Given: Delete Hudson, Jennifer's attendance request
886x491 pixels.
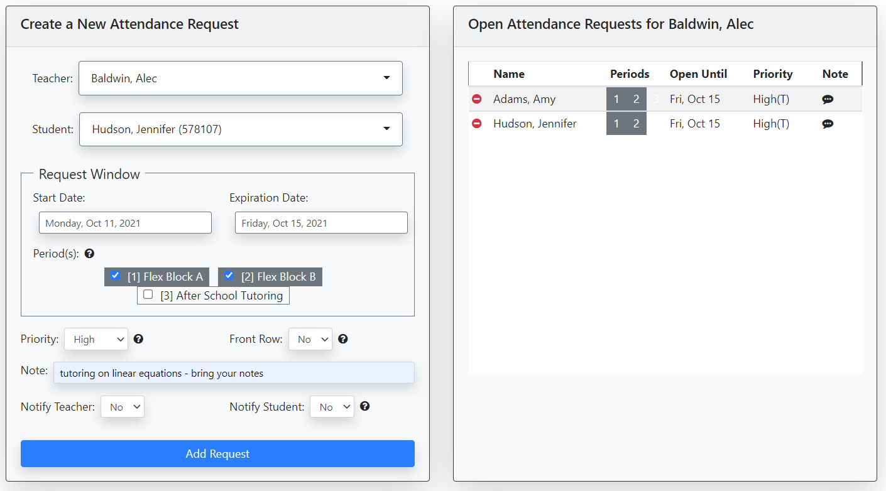Looking at the screenshot, I should click(x=476, y=123).
